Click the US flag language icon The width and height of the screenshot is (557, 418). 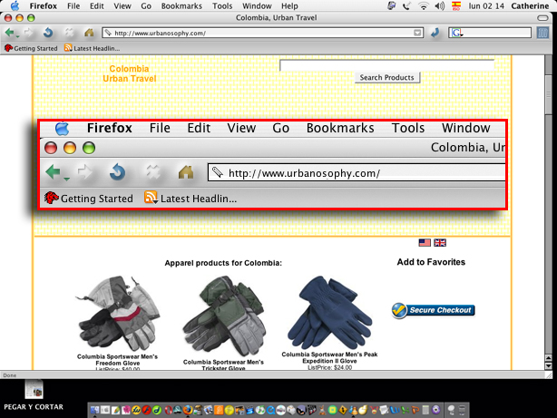pyautogui.click(x=425, y=243)
